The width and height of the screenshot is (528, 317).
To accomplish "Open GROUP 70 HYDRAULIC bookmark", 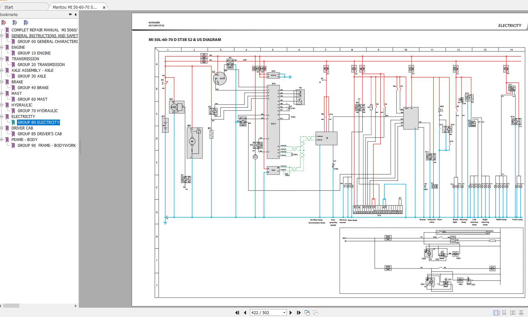I will pyautogui.click(x=37, y=111).
